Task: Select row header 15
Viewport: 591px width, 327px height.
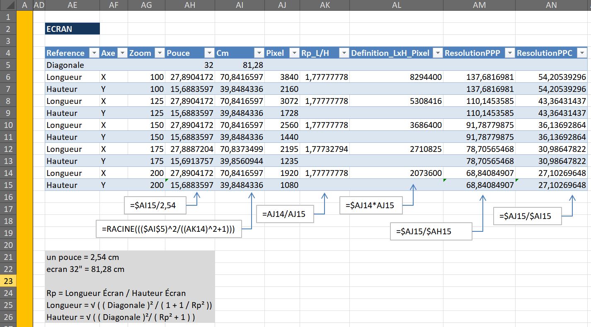Action: (8, 185)
